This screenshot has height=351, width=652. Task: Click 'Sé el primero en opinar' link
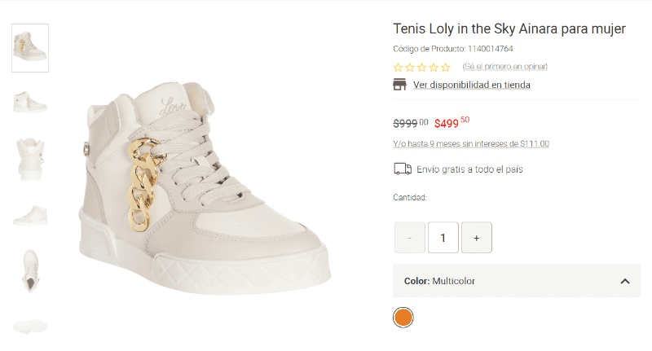click(x=505, y=67)
